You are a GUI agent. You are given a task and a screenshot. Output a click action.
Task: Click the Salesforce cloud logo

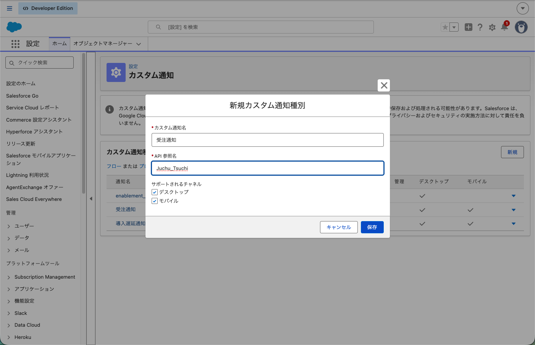click(x=14, y=27)
